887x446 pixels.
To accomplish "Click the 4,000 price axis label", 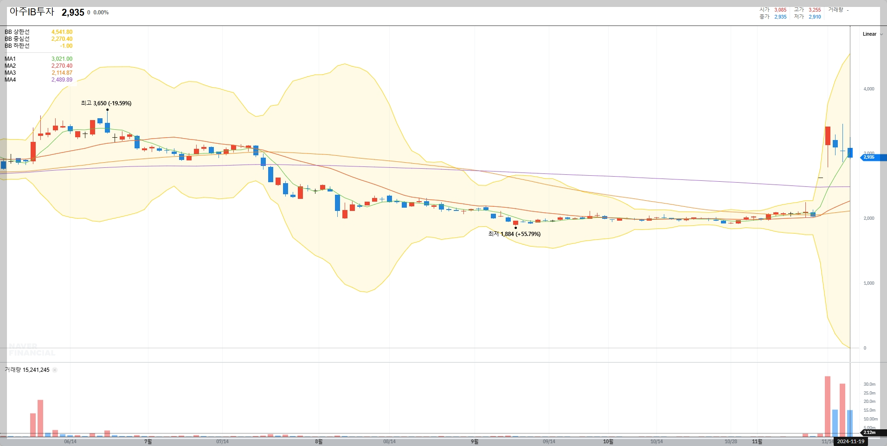I will pyautogui.click(x=869, y=89).
